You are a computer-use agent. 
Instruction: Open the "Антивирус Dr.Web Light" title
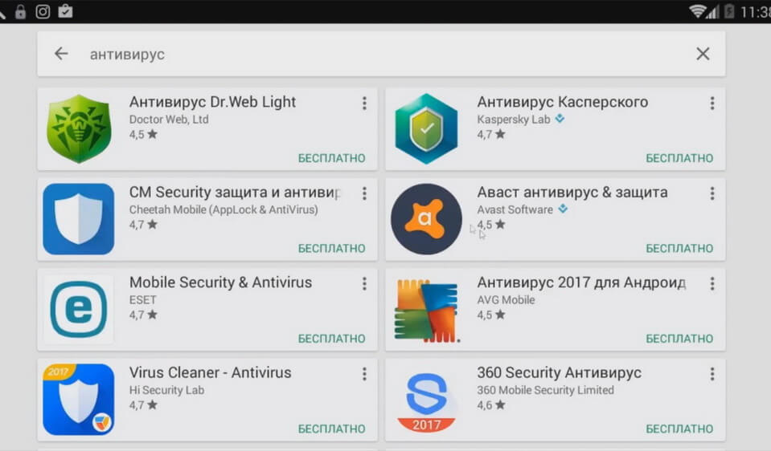(x=212, y=102)
